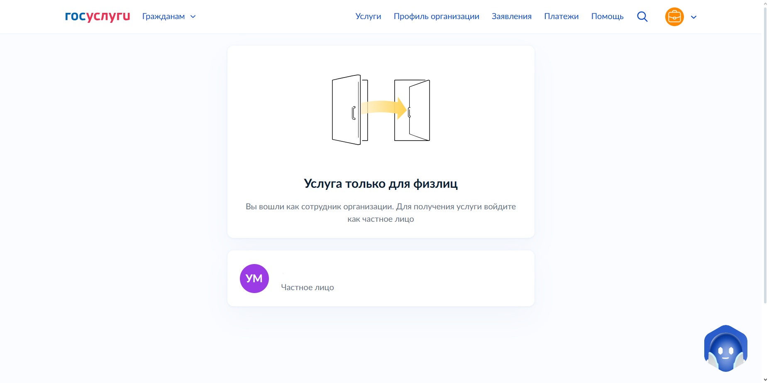769x383 pixels.
Task: Expand the Гражданам audience selector
Action: [168, 17]
